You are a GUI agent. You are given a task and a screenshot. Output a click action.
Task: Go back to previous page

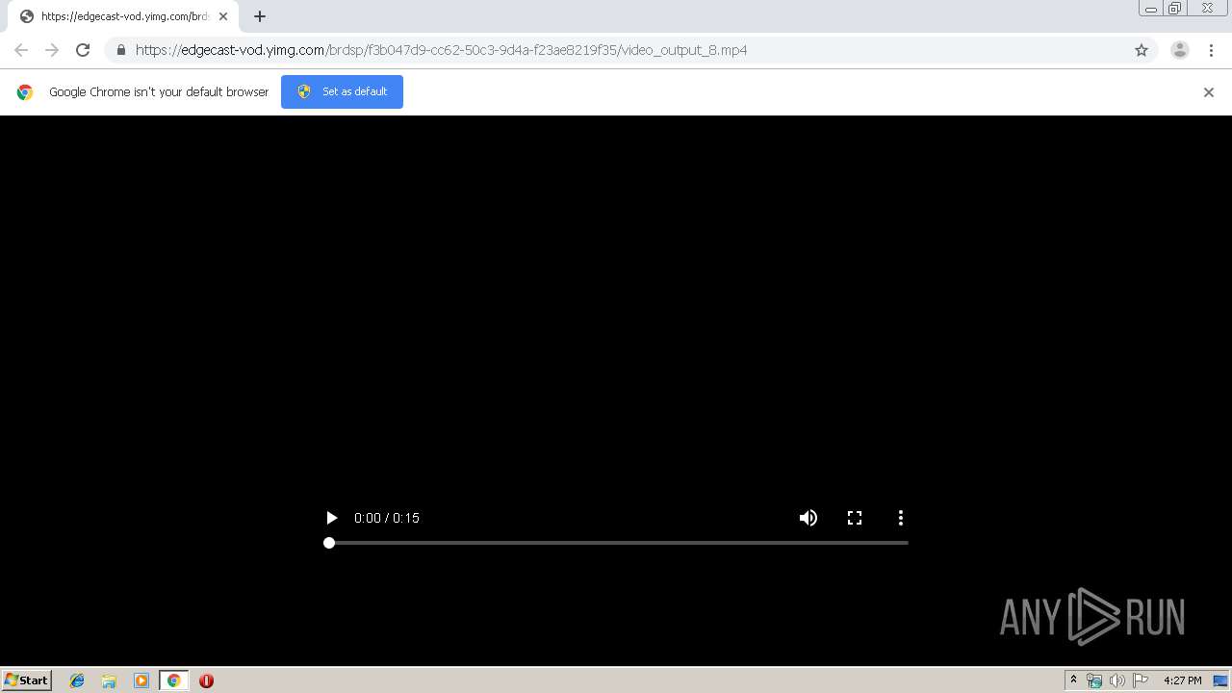(x=21, y=50)
